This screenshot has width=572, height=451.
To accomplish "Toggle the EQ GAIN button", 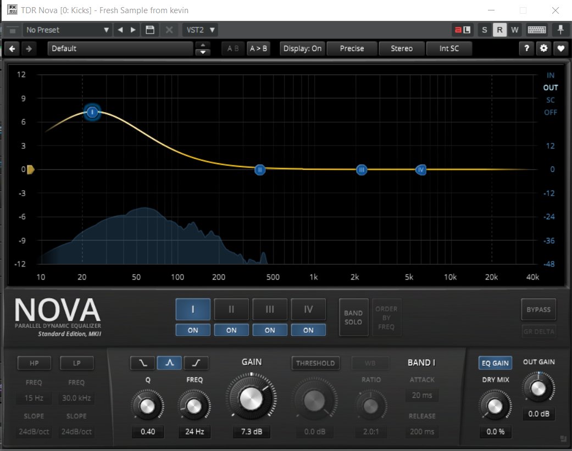I will coord(495,363).
